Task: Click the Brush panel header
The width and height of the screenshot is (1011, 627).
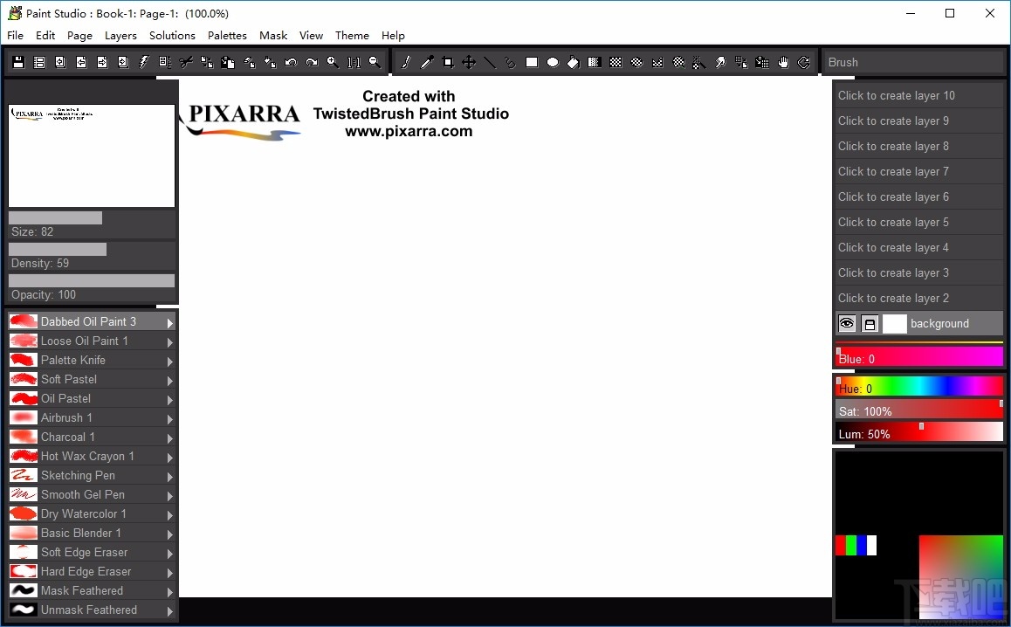Action: tap(912, 62)
